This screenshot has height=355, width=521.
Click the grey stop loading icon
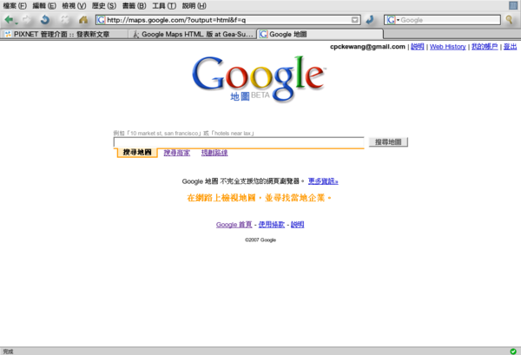64,20
